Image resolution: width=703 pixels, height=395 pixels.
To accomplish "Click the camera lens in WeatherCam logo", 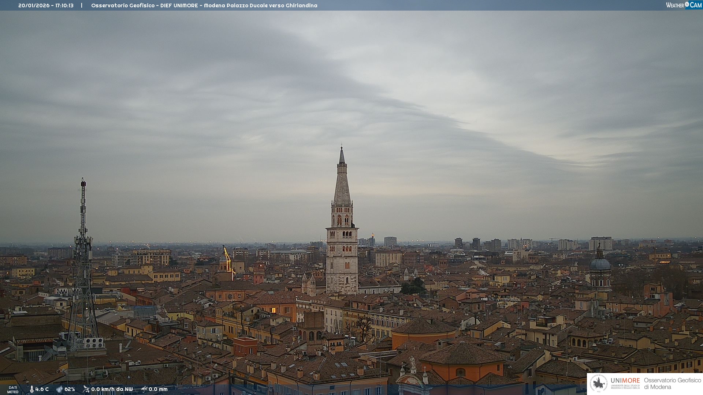I will pos(687,4).
